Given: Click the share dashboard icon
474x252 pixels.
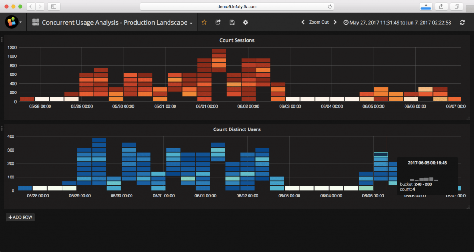Looking at the screenshot, I should point(218,22).
